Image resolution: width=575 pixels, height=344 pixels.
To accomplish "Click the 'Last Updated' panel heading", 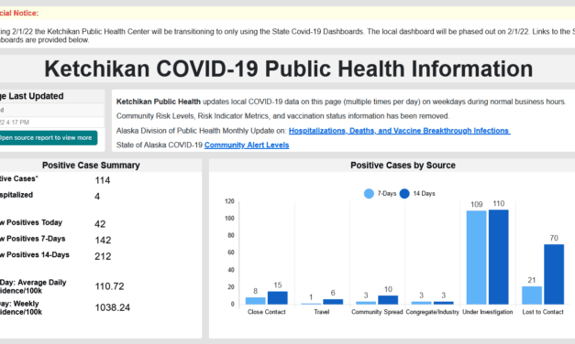I will [36, 96].
